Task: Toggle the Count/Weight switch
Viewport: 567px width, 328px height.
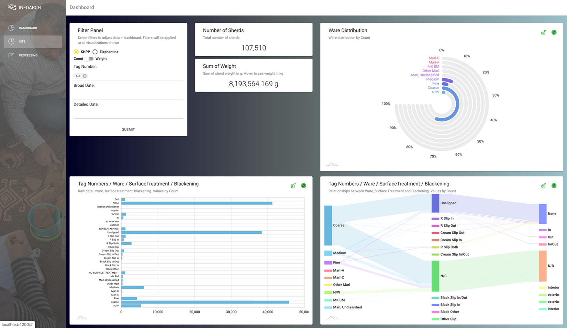Action: (x=89, y=59)
